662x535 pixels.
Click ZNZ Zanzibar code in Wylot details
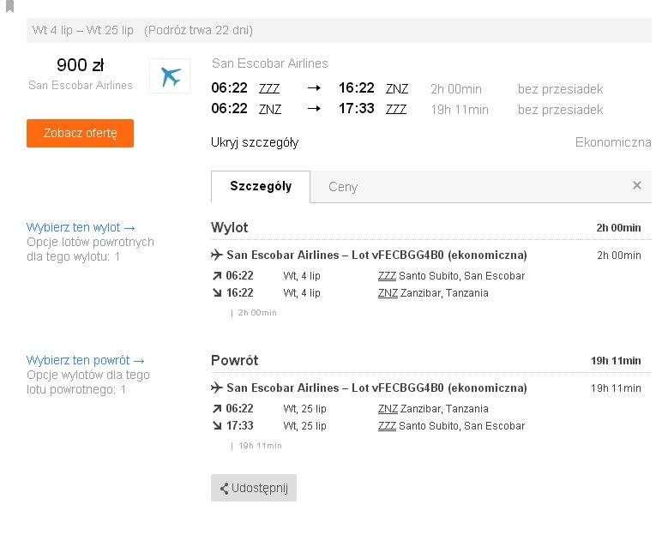(x=388, y=293)
